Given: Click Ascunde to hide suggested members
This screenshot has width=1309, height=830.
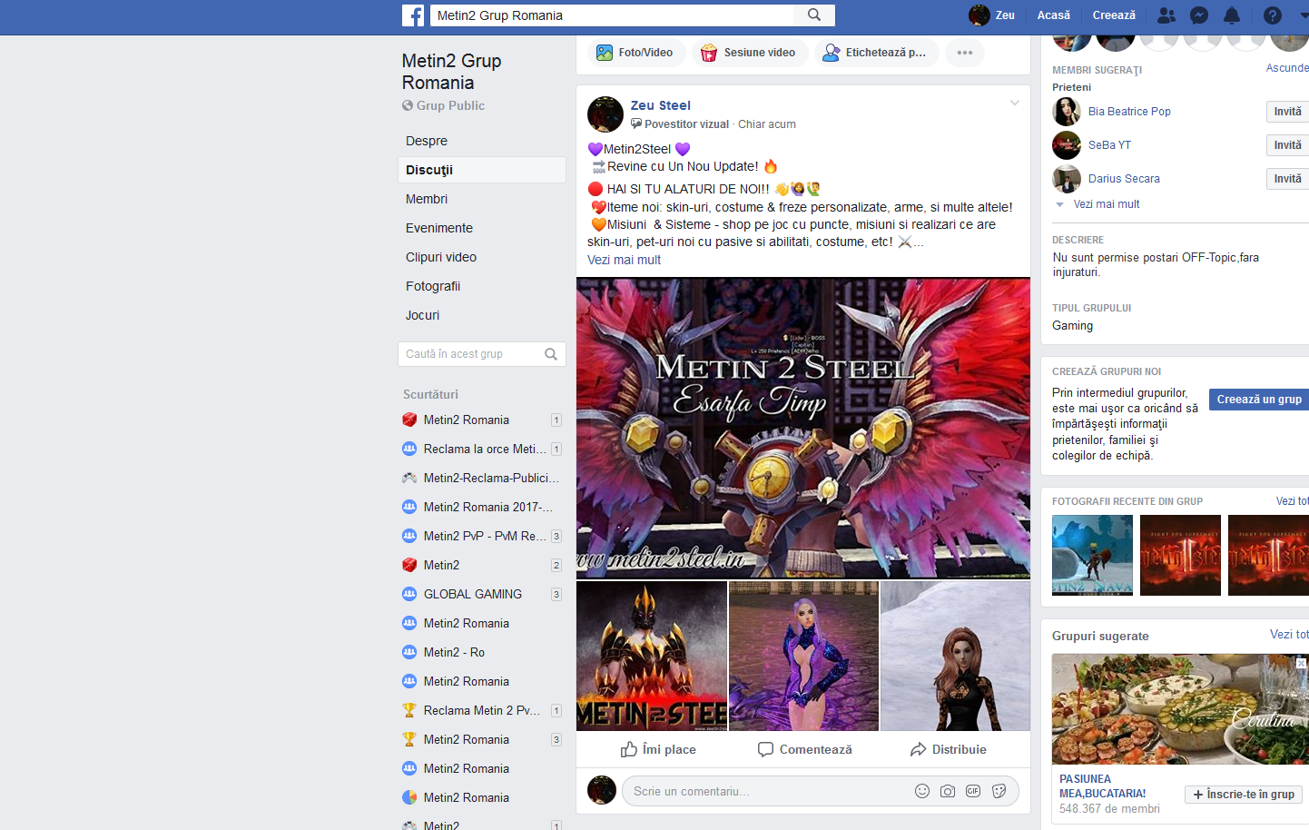Looking at the screenshot, I should pos(1287,68).
